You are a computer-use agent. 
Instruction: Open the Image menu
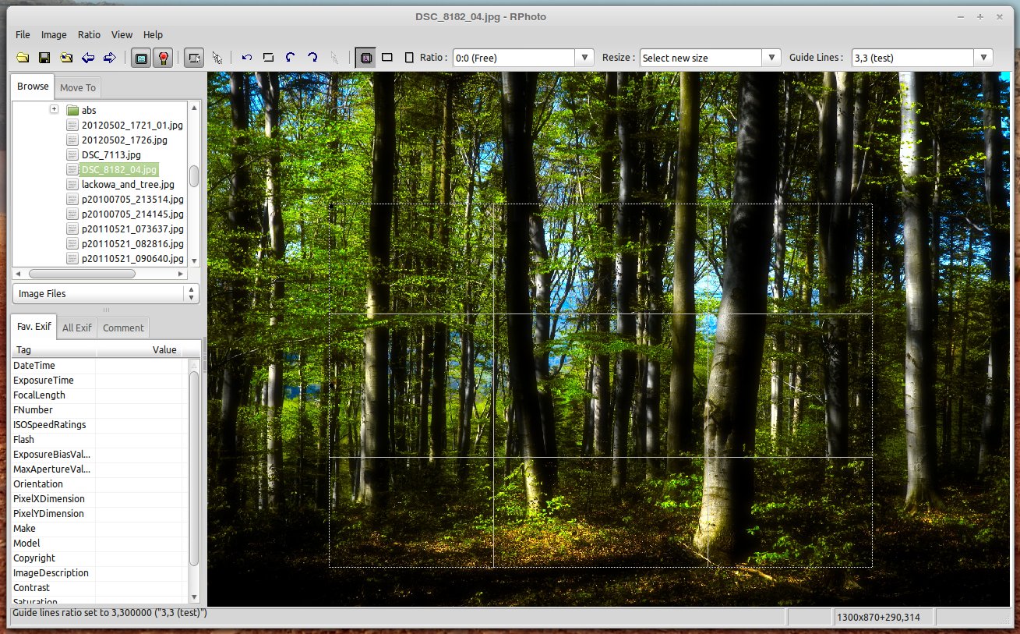coord(54,35)
